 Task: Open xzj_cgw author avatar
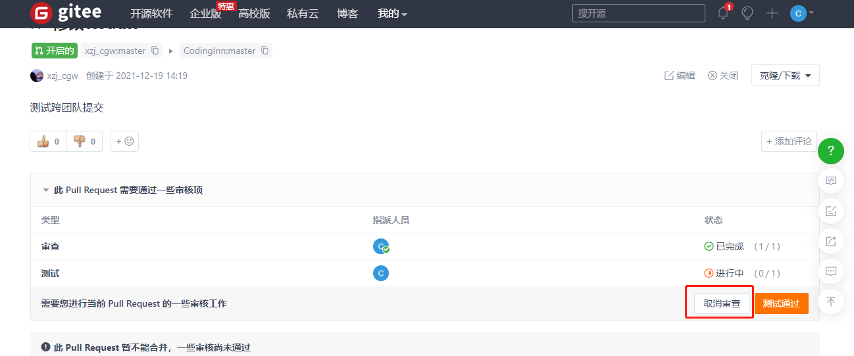click(37, 76)
